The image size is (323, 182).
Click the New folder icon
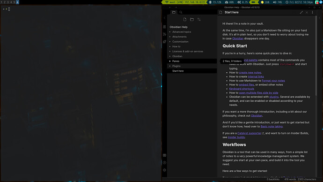coord(192,19)
